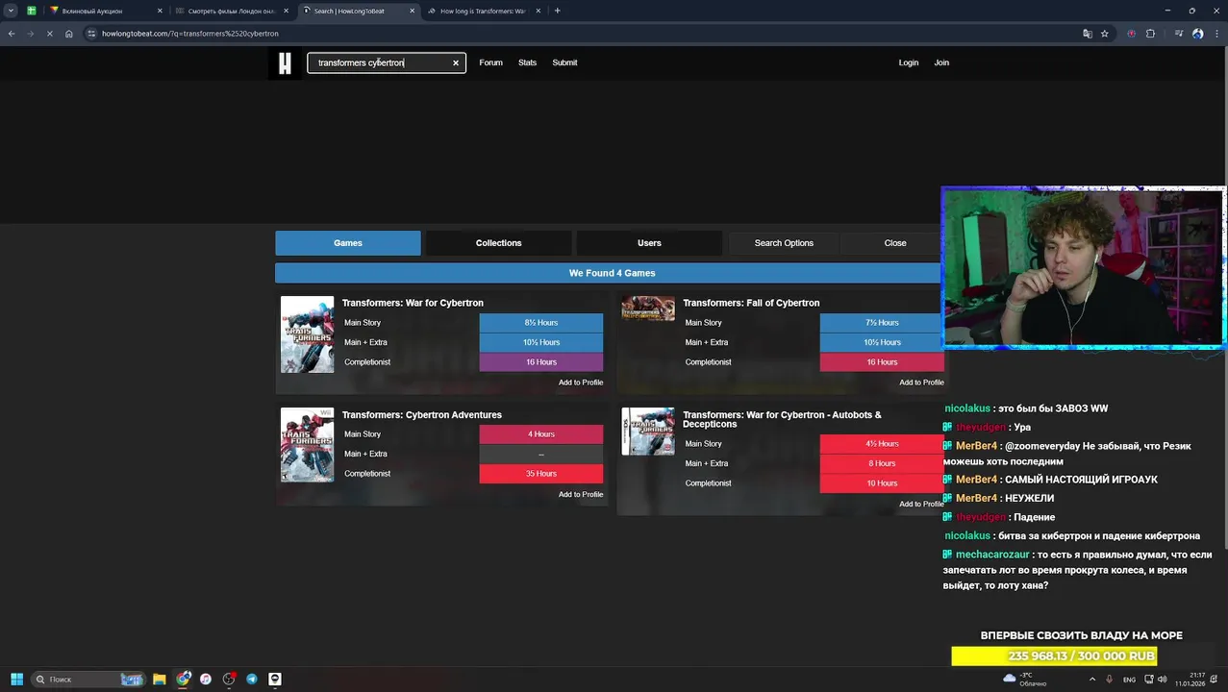Open a new browser tab
Image resolution: width=1228 pixels, height=692 pixels.
[558, 11]
